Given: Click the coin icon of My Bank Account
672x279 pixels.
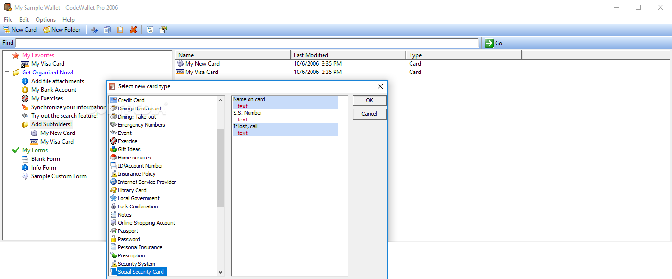Looking at the screenshot, I should [25, 90].
